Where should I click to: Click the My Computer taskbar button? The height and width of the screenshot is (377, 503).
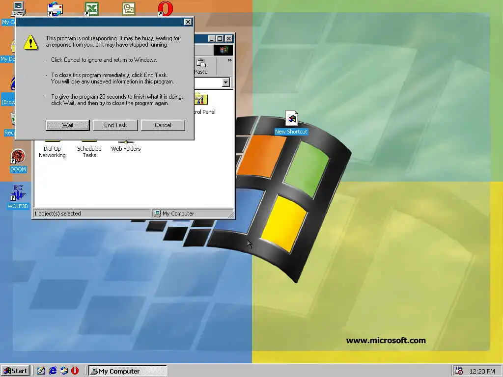(128, 371)
